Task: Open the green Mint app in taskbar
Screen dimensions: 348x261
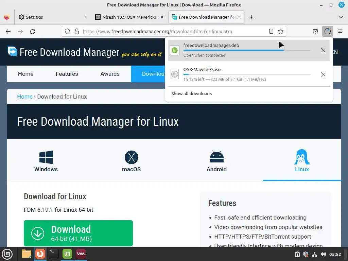Action: pos(67,254)
